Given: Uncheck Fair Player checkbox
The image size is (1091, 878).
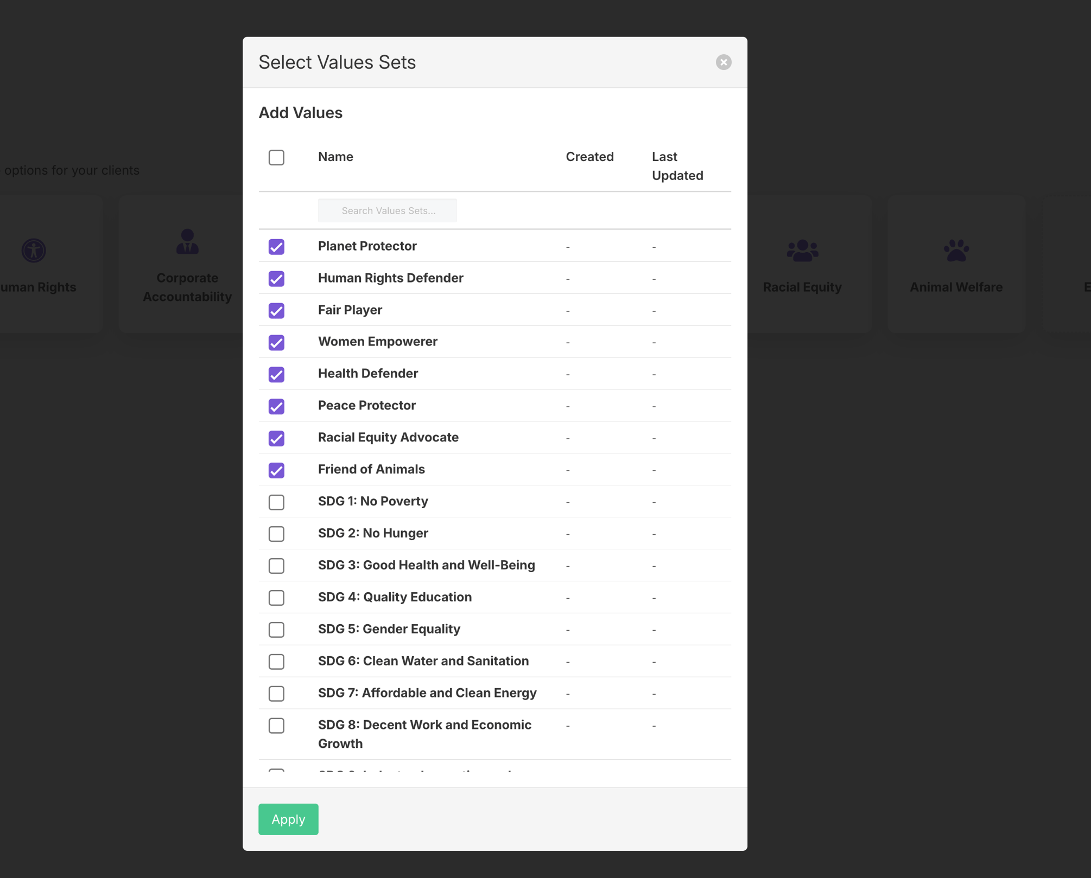Looking at the screenshot, I should (276, 311).
